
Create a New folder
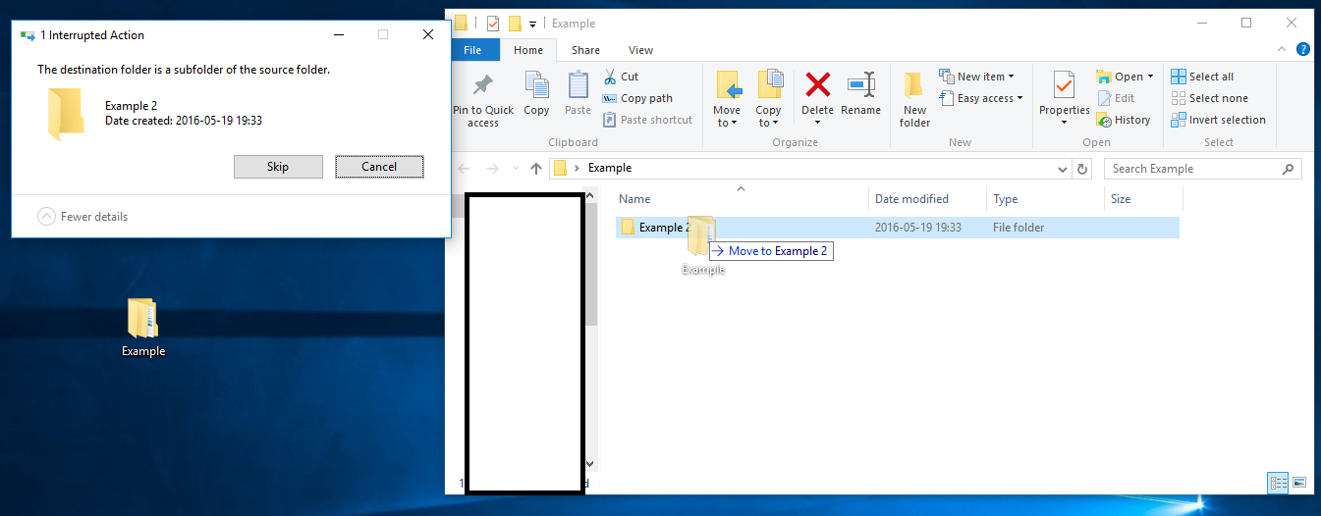(914, 98)
